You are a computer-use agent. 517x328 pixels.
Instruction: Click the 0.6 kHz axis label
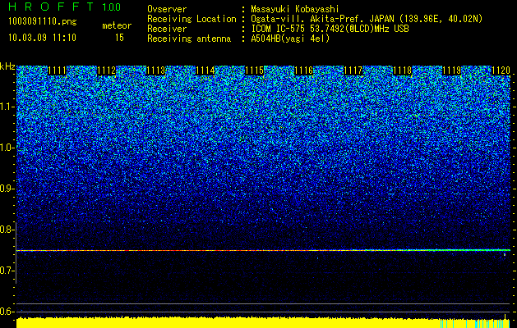pyautogui.click(x=6, y=312)
